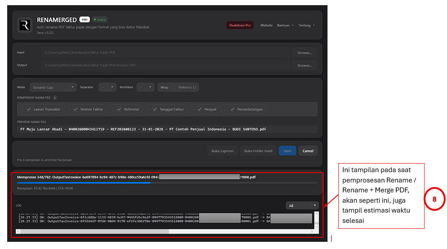Grab the drag handle of Referensi chip

(112, 109)
